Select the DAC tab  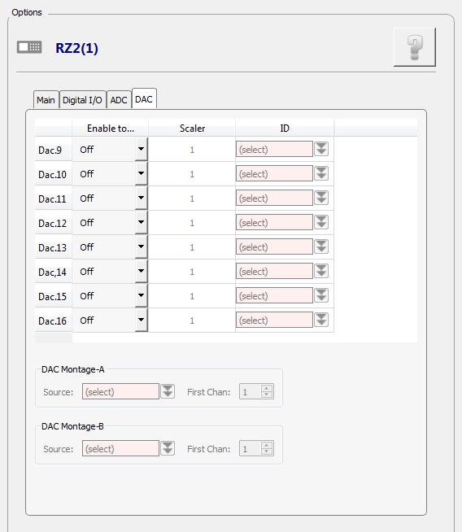click(x=144, y=98)
